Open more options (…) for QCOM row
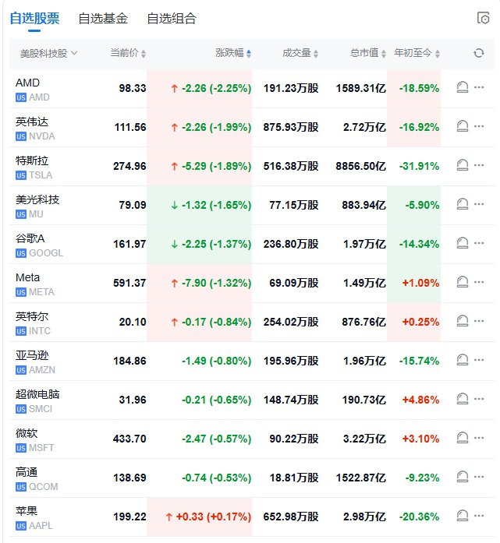The image size is (500, 543). tap(479, 477)
